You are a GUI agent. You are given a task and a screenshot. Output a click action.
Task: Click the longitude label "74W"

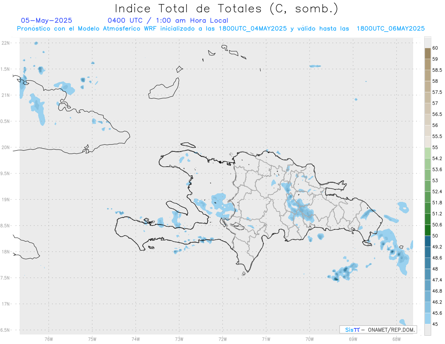(135, 339)
